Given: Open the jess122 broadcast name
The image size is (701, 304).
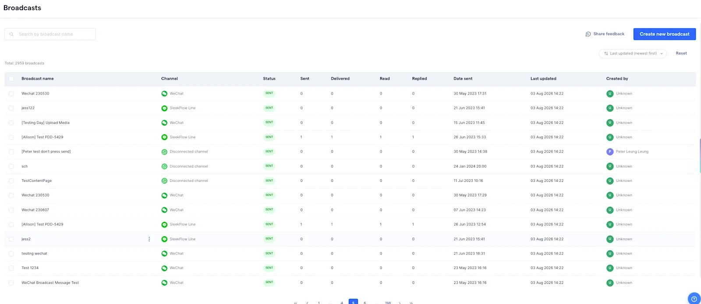Looking at the screenshot, I should tap(28, 108).
